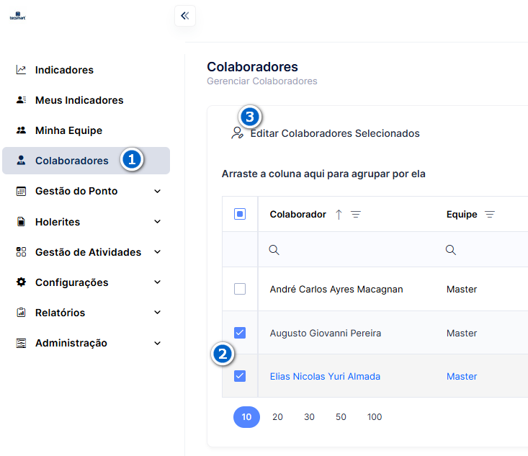Set page size to 10
528x456 pixels.
(x=246, y=417)
